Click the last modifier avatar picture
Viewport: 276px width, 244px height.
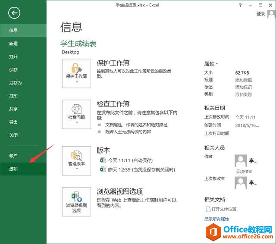(240, 183)
